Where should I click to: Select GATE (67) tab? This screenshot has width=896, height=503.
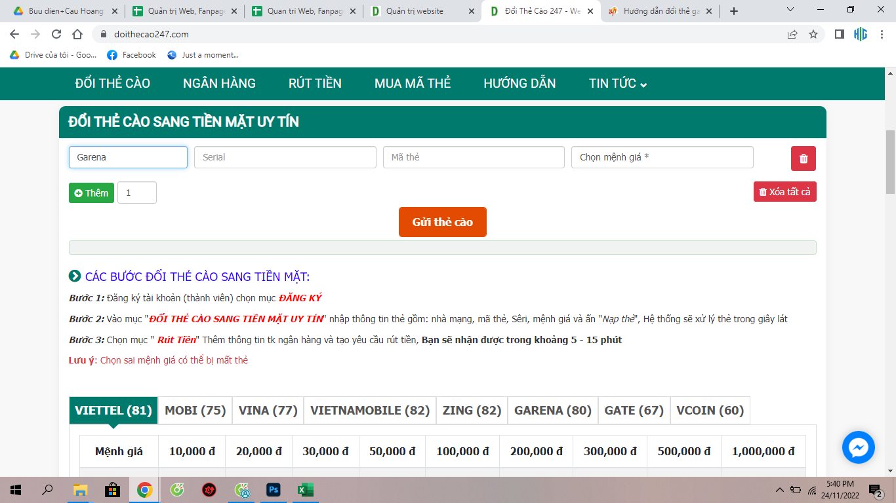coord(634,411)
